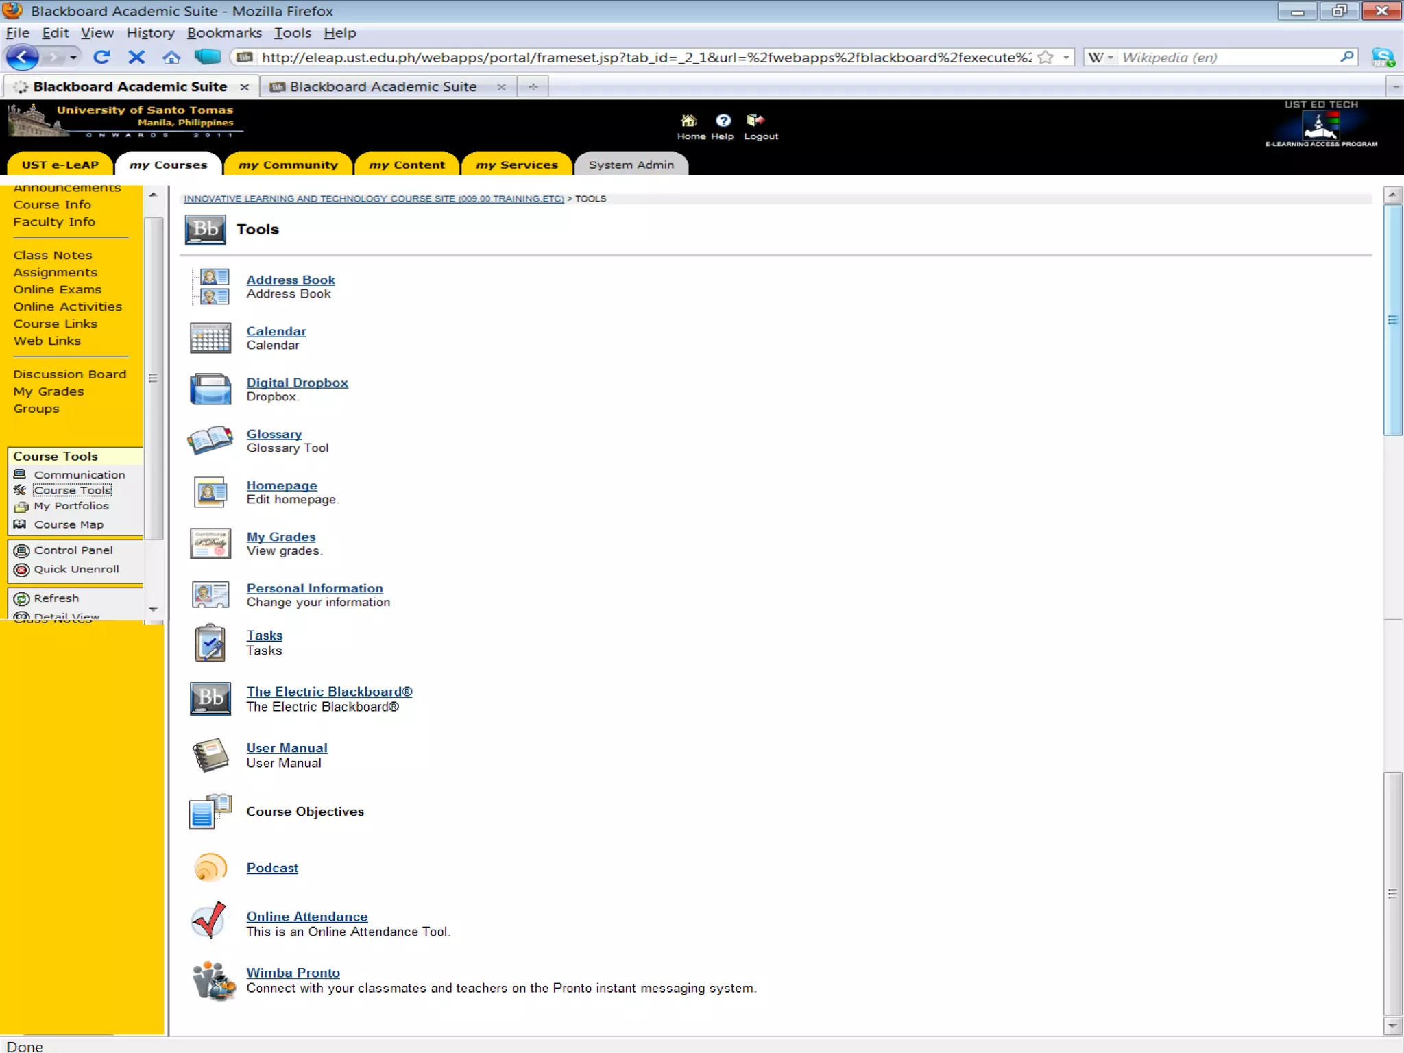The height and width of the screenshot is (1053, 1404).
Task: Click the Digital Dropbox icon
Action: pyautogui.click(x=210, y=389)
